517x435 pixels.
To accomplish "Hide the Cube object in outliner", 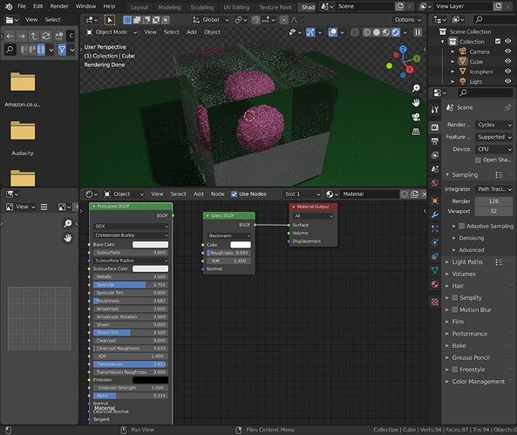I will tap(508, 61).
